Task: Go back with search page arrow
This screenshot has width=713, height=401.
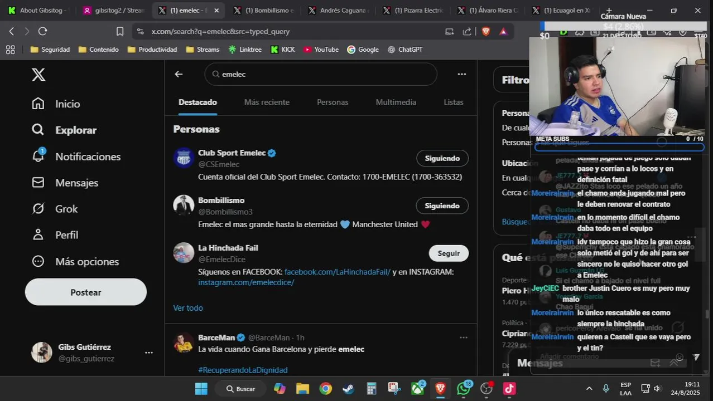Action: [179, 74]
